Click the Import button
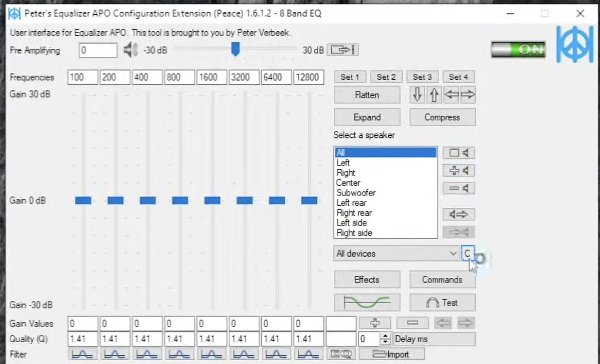Viewport: 600px width, 364px height. 392,354
